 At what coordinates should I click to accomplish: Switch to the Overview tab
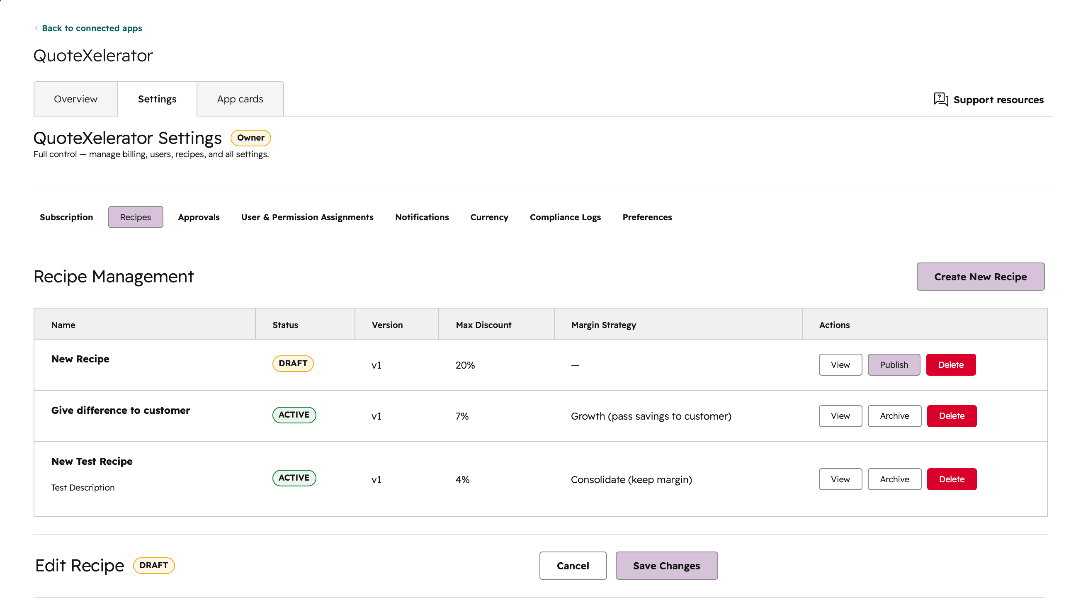(75, 99)
